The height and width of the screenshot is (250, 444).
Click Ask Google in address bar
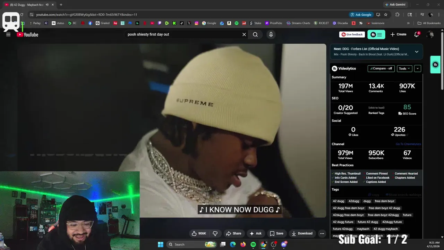point(361,15)
